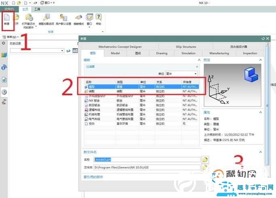The height and width of the screenshot is (198, 276).
Task: Sort templates by the 类型 column header
Action: point(127,82)
